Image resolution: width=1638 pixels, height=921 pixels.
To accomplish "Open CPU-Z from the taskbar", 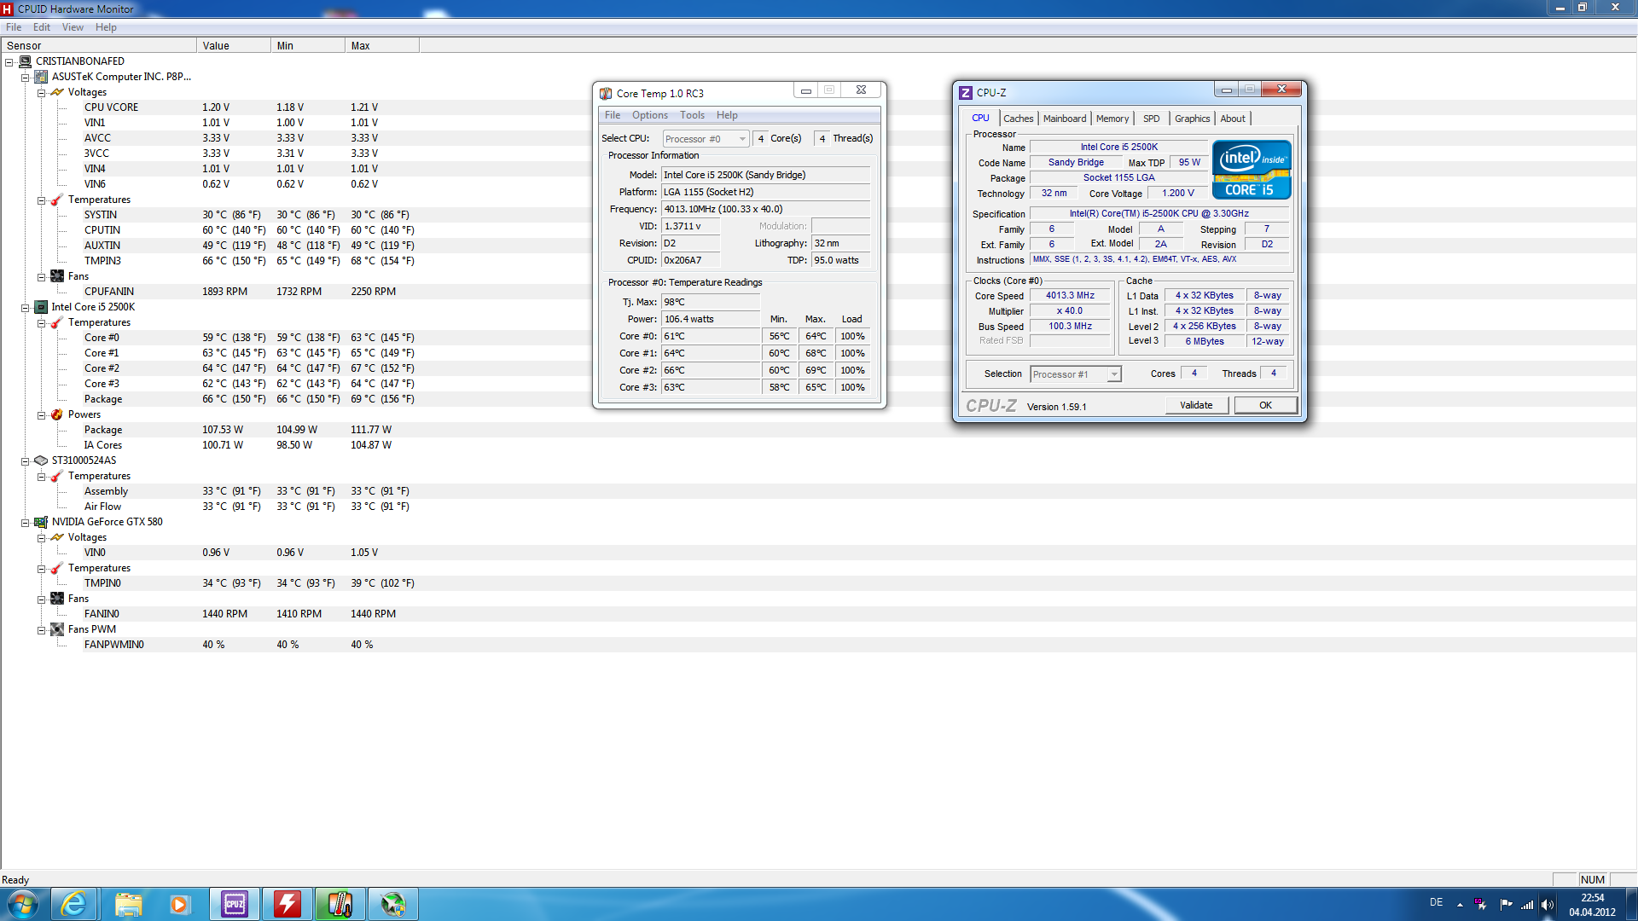I will (235, 904).
